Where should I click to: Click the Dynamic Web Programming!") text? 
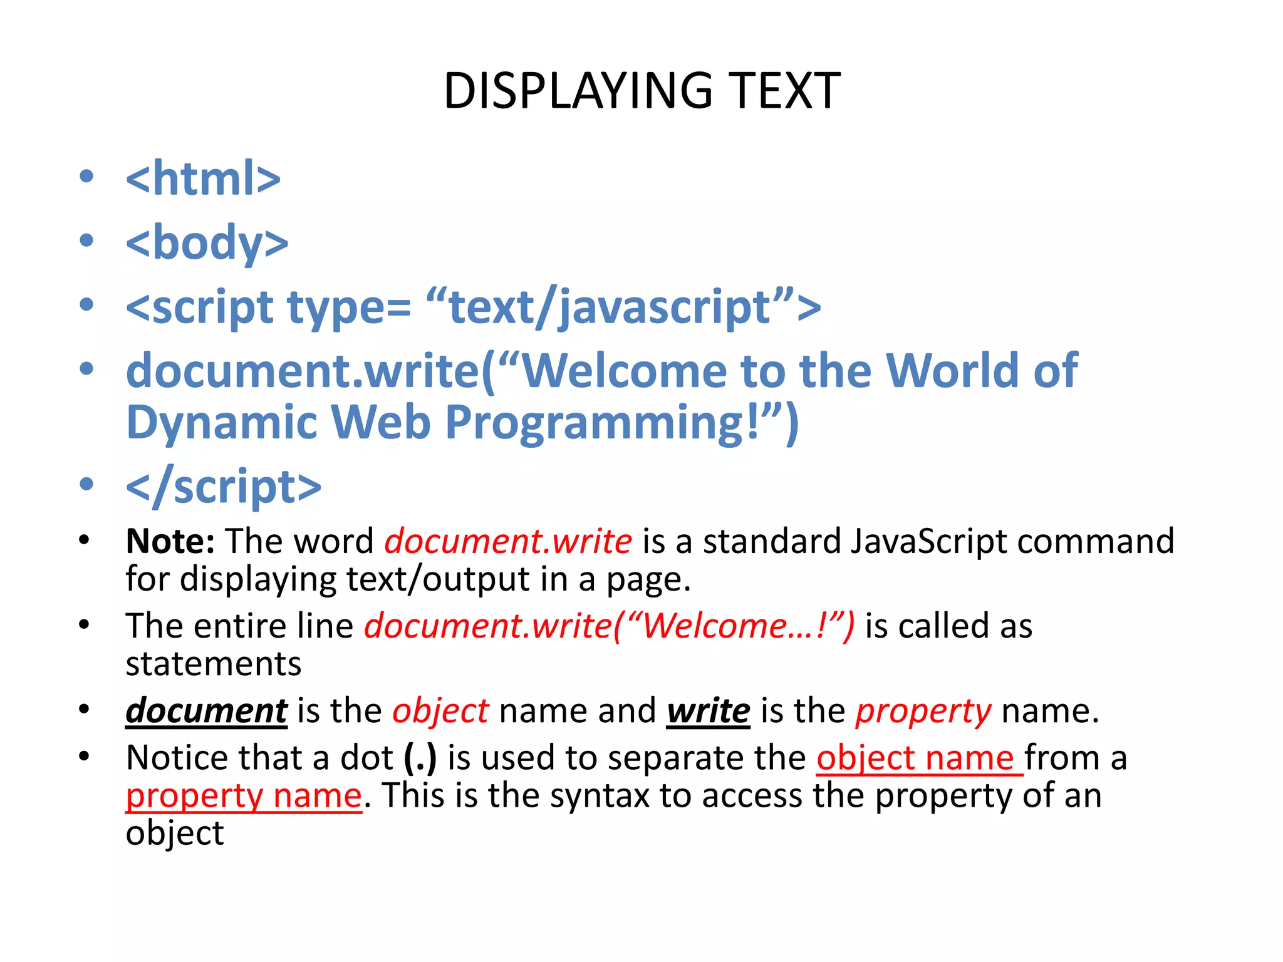pyautogui.click(x=462, y=423)
